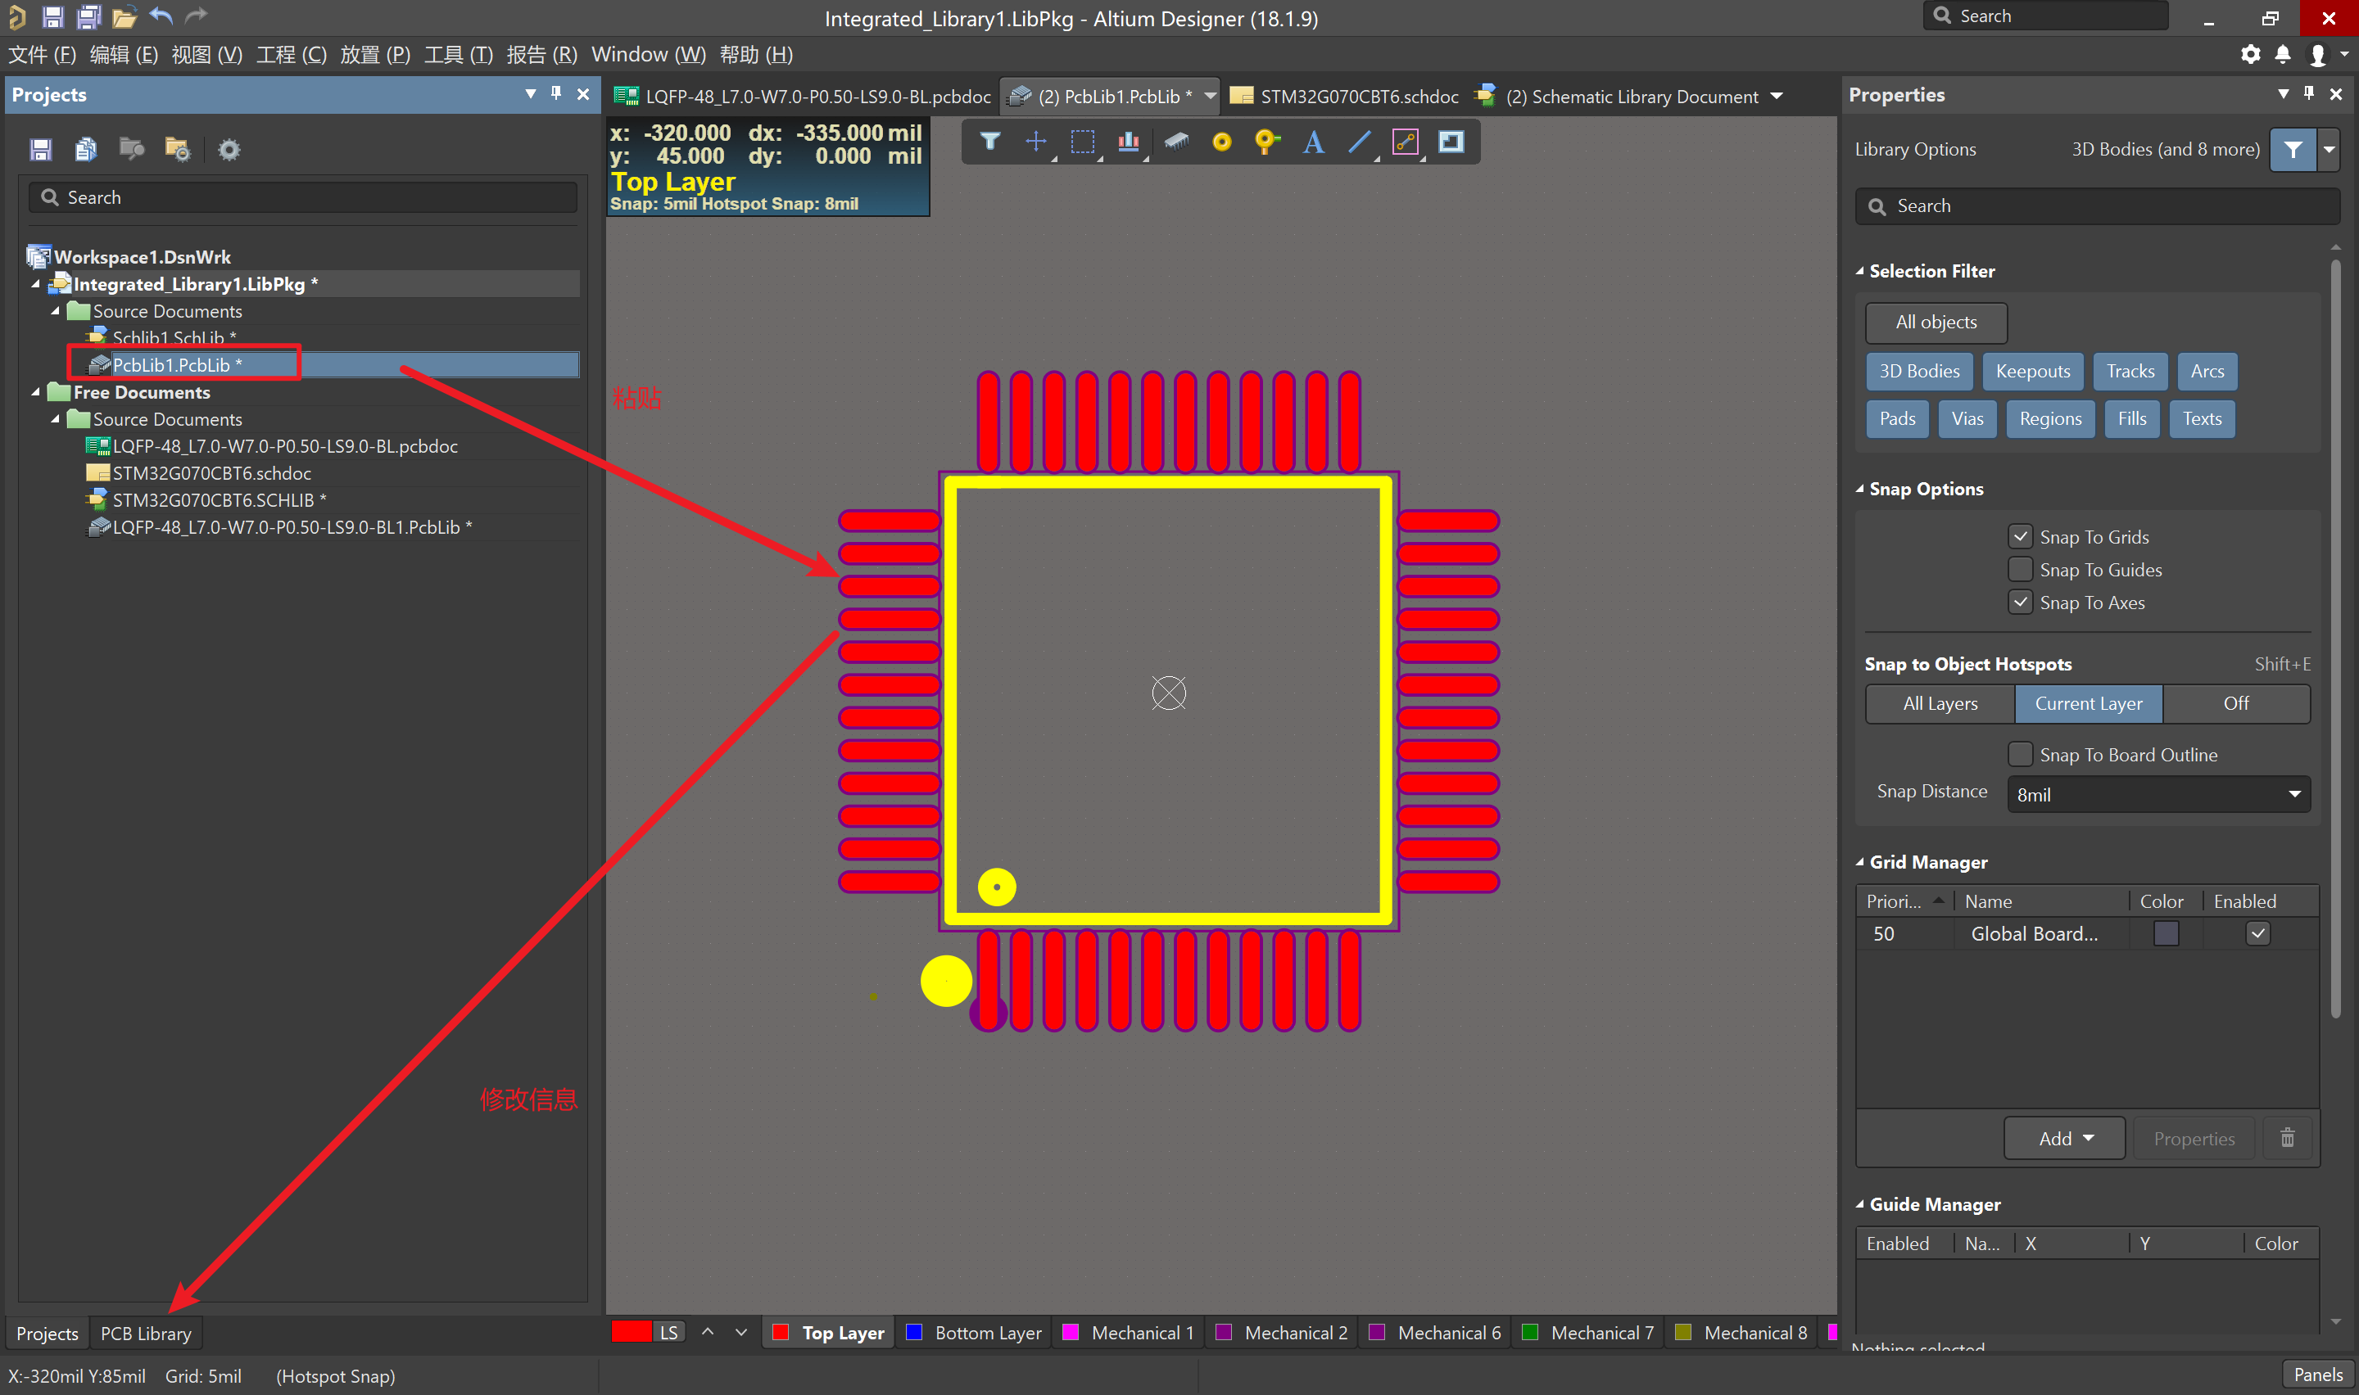Toggle Snap To Axes checkbox
The image size is (2359, 1395).
(x=2021, y=602)
